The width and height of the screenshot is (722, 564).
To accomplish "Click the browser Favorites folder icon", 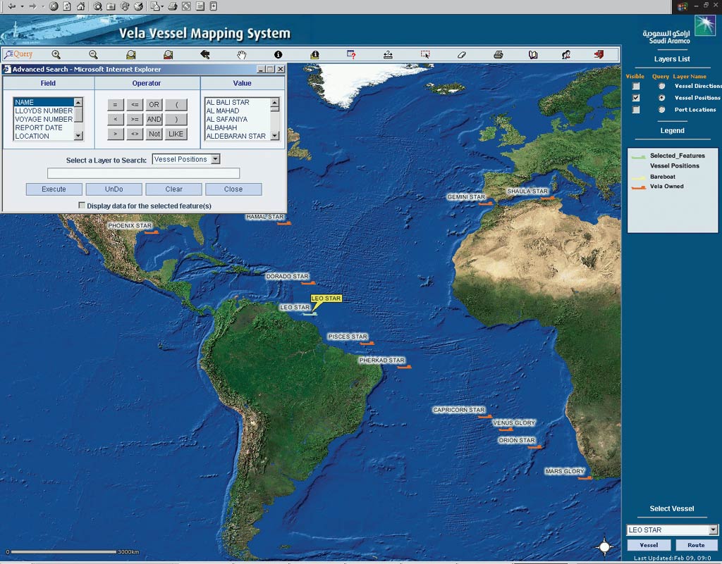I will 111,6.
